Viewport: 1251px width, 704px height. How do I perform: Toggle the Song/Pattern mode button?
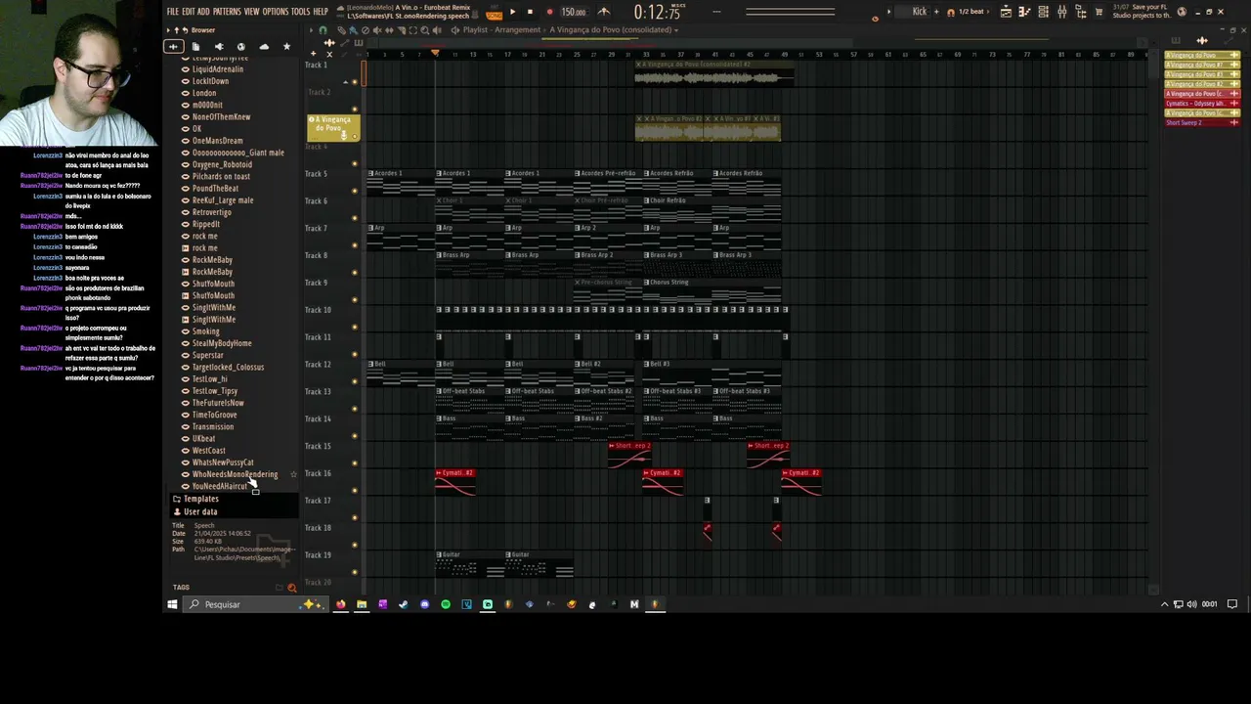coord(494,13)
